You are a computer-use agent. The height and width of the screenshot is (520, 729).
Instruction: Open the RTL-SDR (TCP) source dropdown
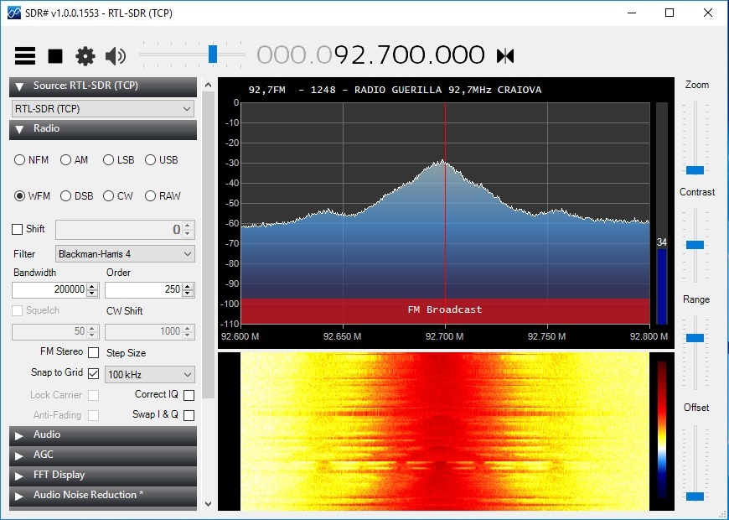pos(103,108)
